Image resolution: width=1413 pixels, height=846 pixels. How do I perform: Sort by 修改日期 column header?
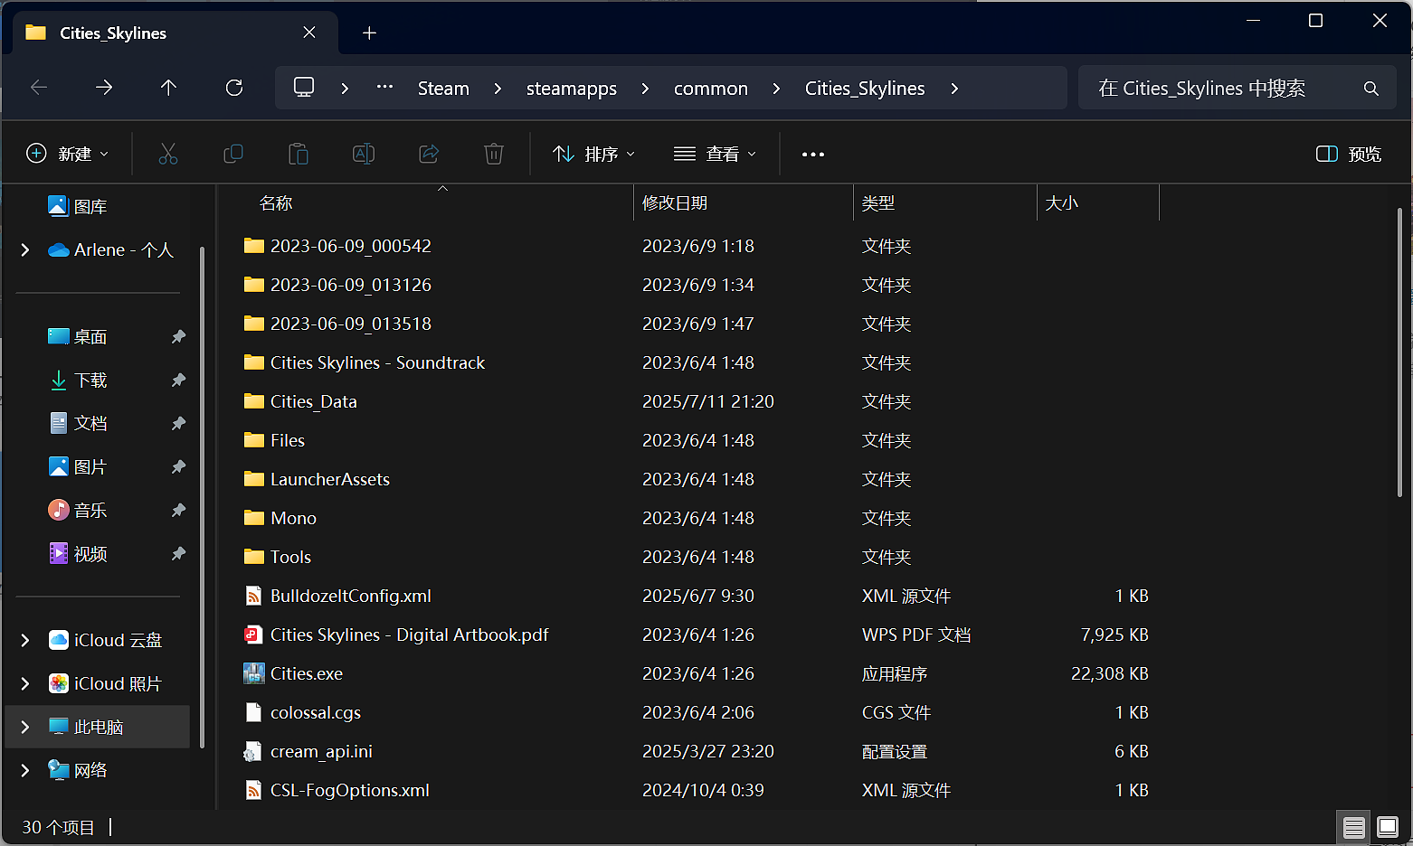[x=743, y=203]
